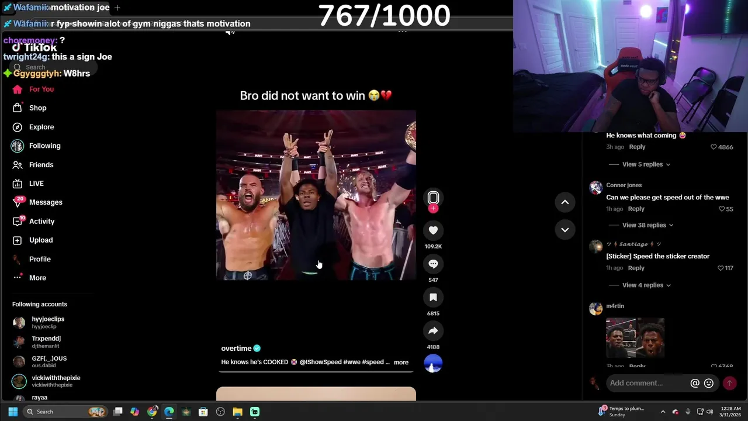Expand the caption with more
This screenshot has width=748, height=421.
[401, 363]
